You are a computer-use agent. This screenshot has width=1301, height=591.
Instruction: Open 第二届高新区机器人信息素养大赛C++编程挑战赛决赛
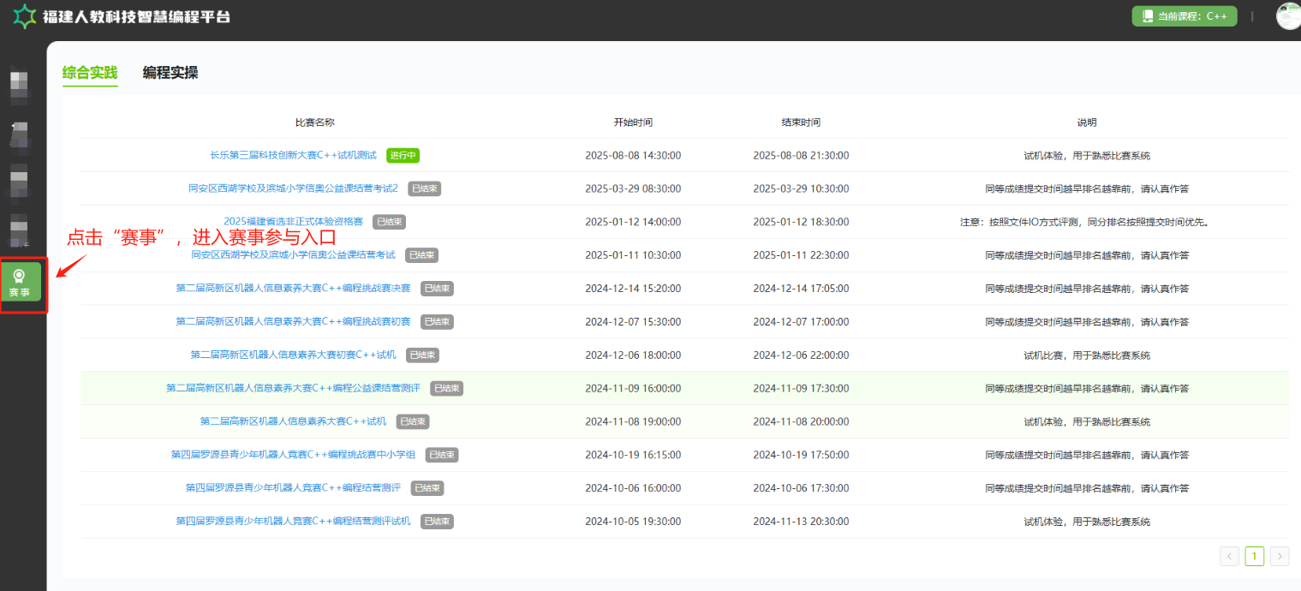point(293,289)
